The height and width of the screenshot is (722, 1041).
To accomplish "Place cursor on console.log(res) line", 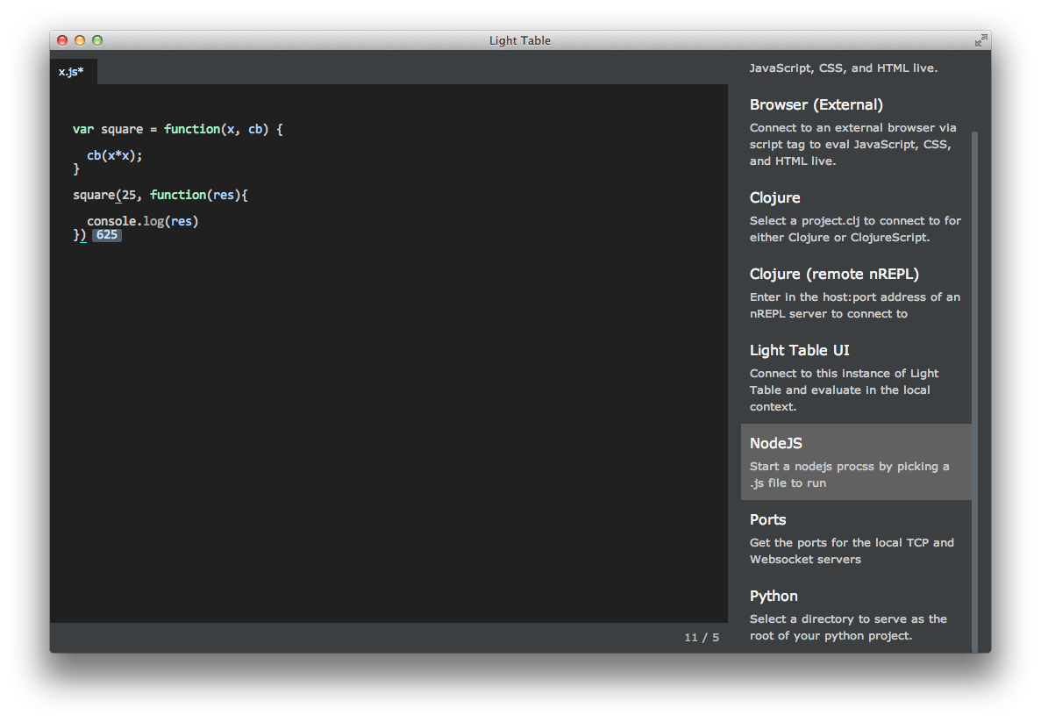I will 143,221.
